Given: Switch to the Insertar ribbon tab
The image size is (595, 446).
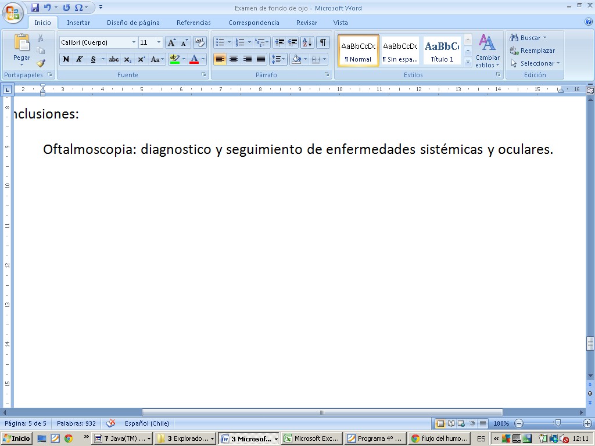Looking at the screenshot, I should [78, 23].
